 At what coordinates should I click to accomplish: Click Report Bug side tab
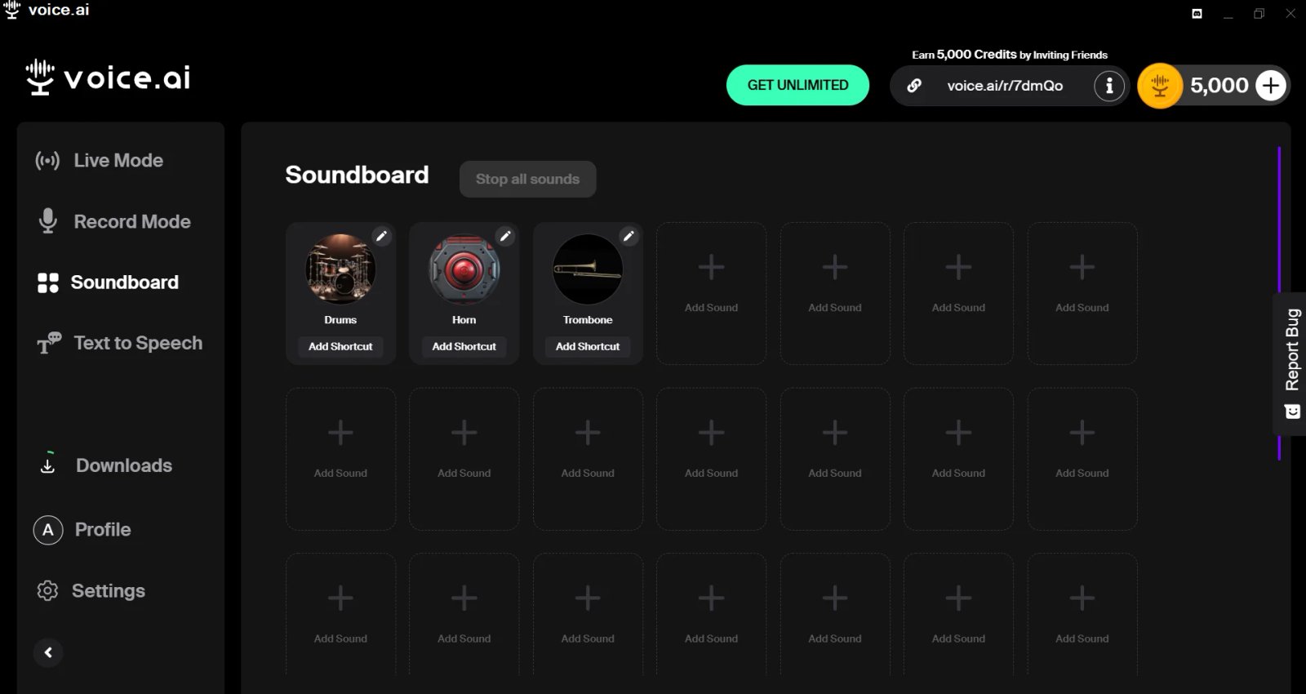1291,363
